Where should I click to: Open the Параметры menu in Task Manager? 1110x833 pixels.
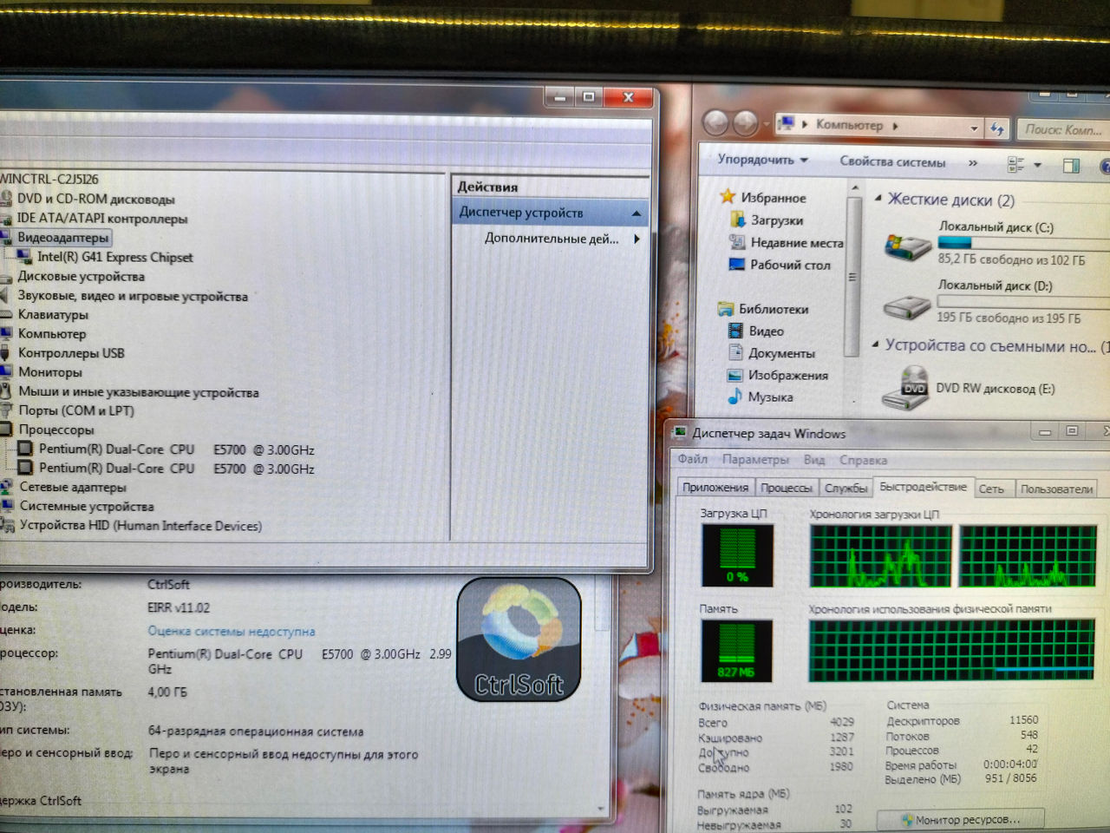tap(755, 460)
